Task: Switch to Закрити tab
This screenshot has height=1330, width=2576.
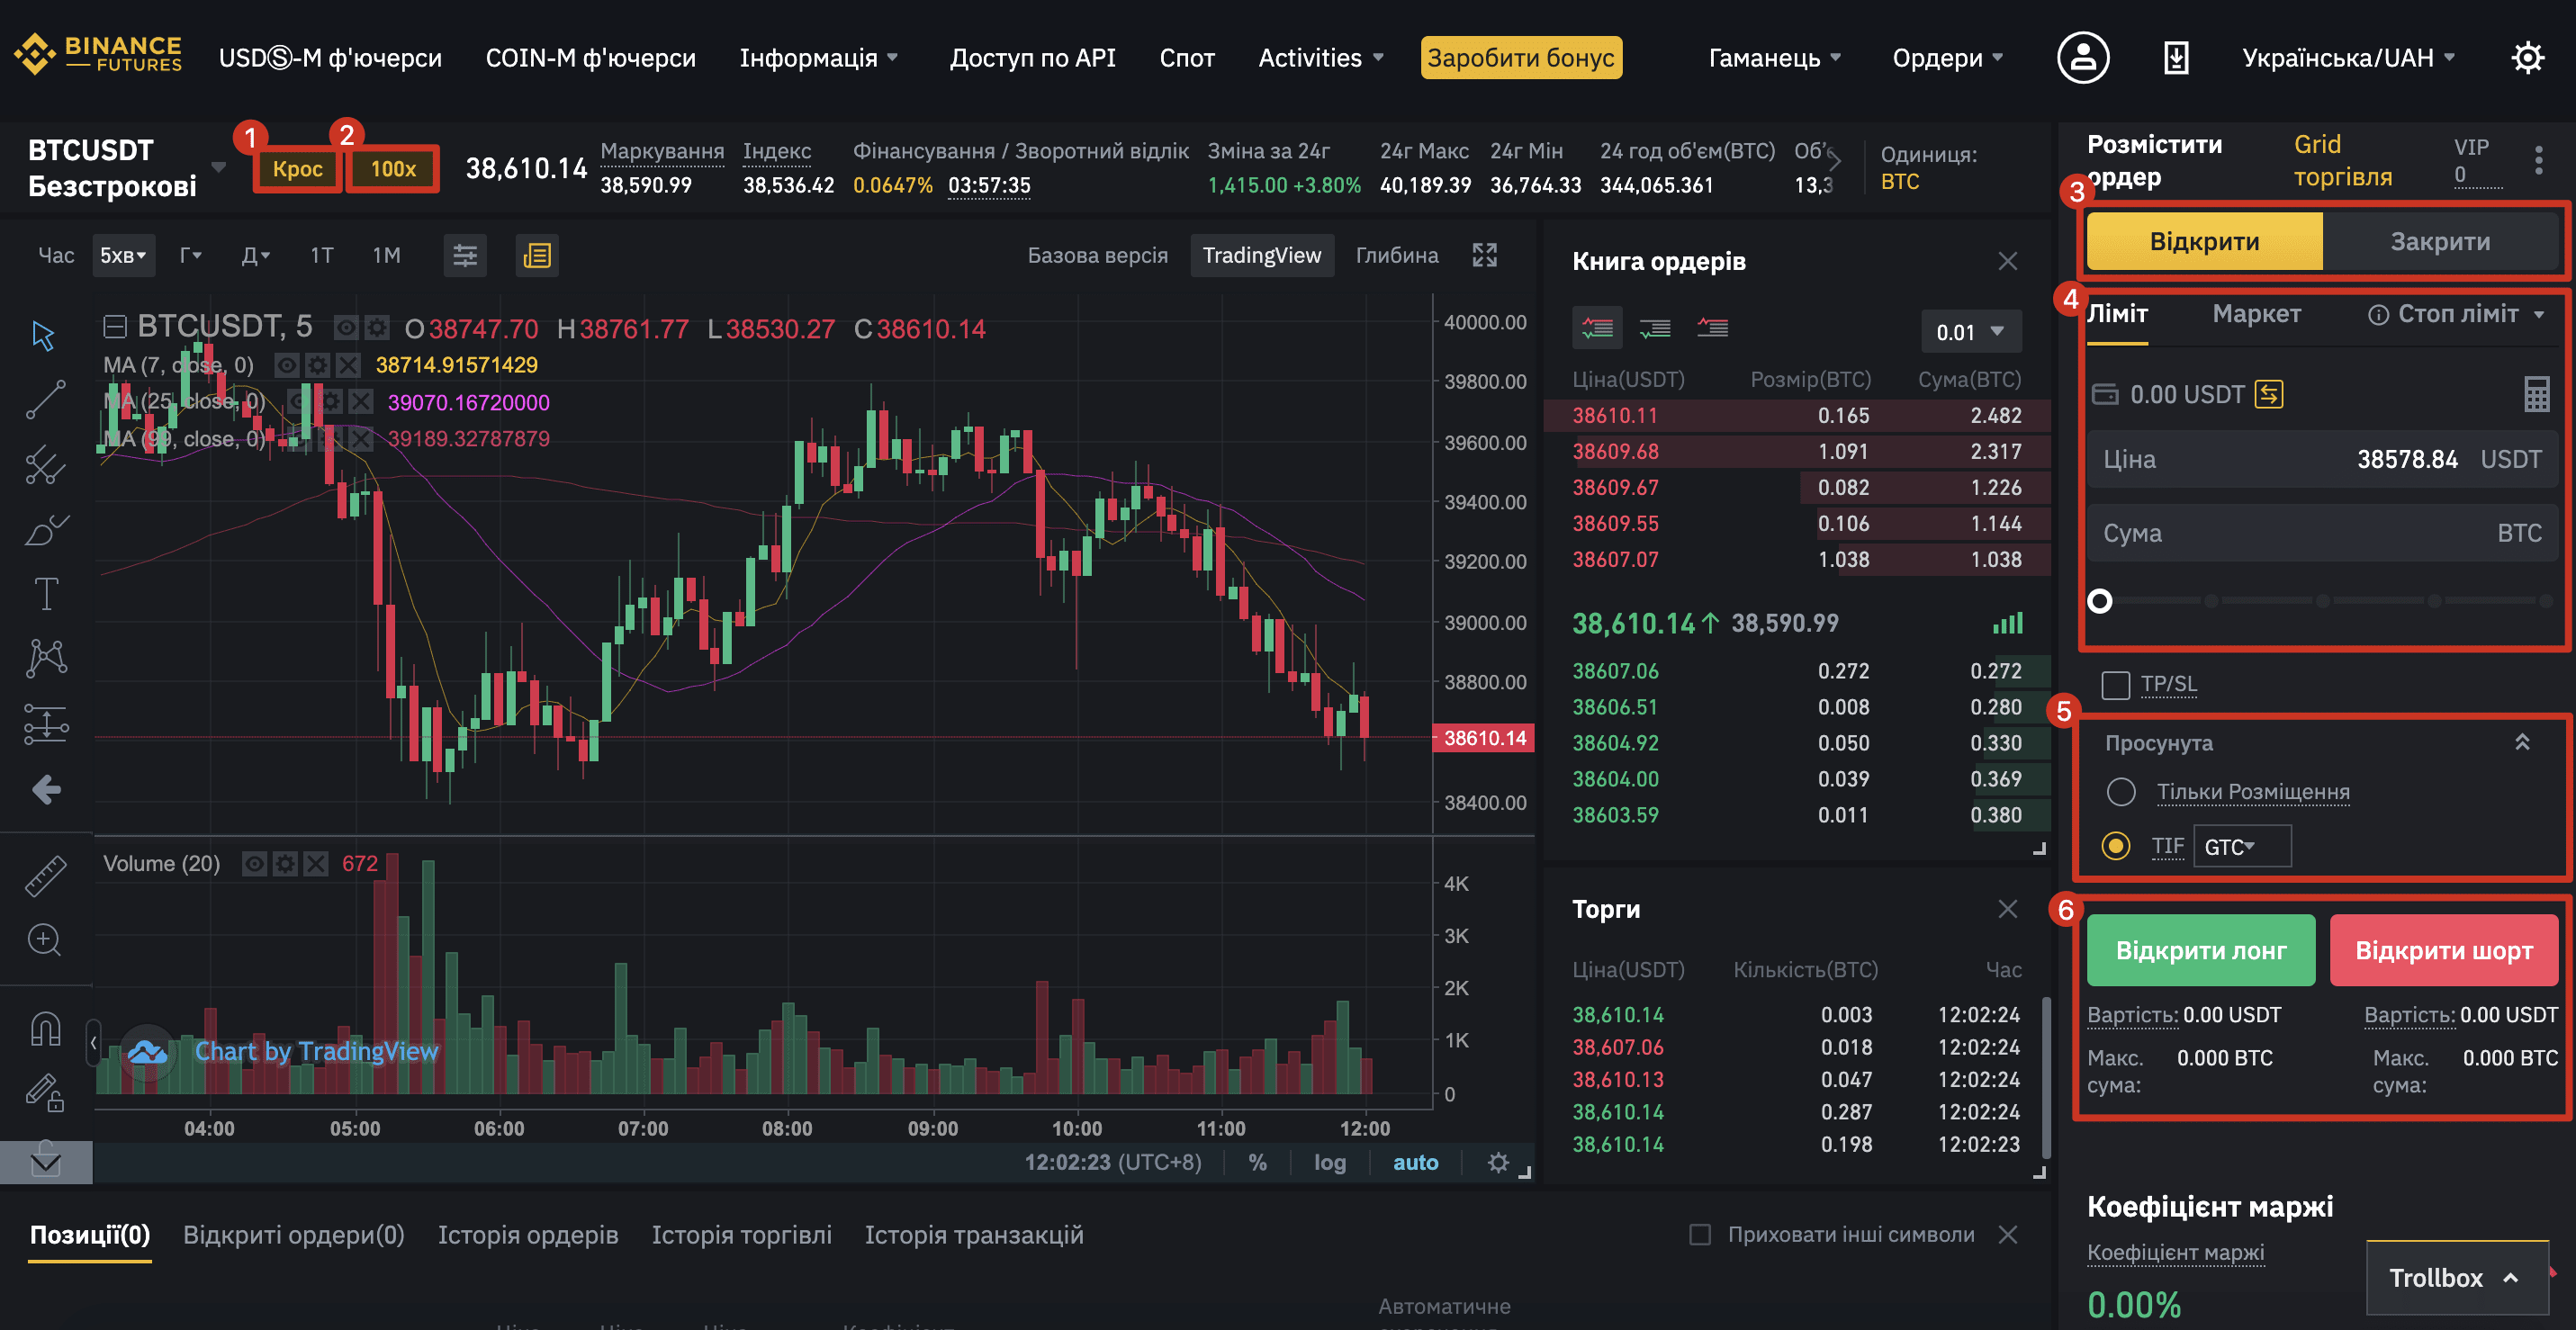Action: coord(2440,242)
